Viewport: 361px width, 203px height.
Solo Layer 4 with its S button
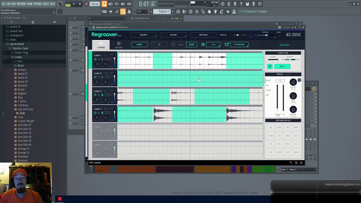pos(98,112)
